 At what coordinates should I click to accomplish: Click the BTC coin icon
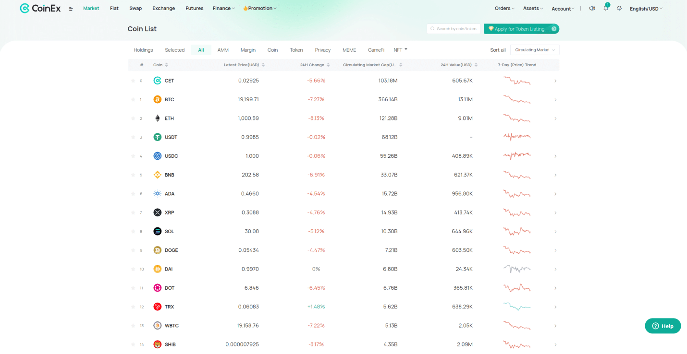click(x=157, y=99)
